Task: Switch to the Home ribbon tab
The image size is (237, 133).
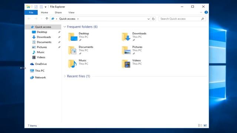Action: (44, 13)
